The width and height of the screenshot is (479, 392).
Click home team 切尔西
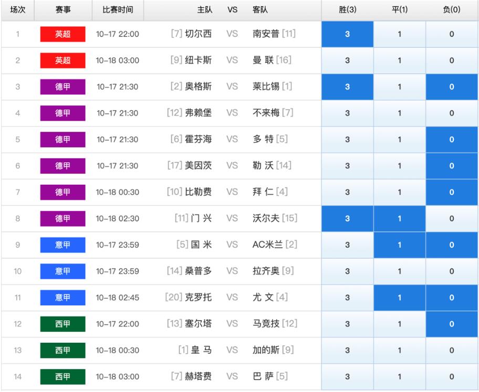tap(198, 34)
